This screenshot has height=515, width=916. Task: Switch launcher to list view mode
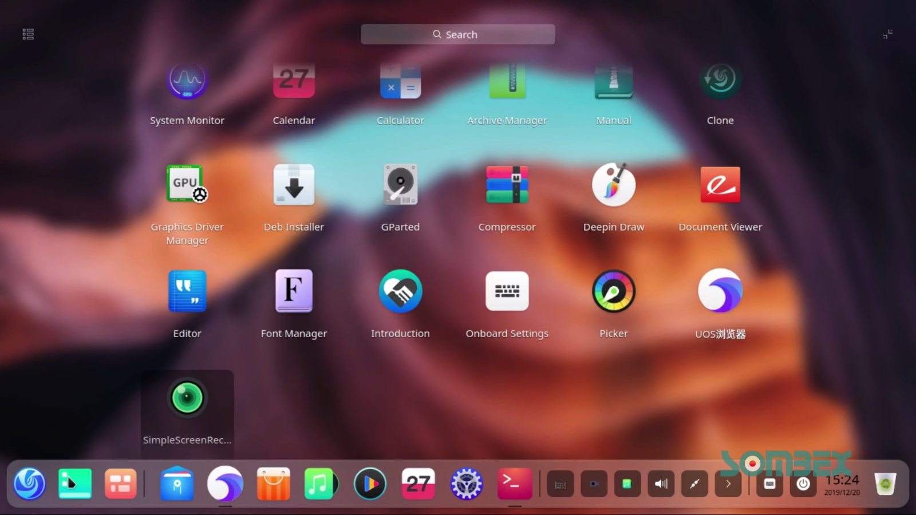27,34
